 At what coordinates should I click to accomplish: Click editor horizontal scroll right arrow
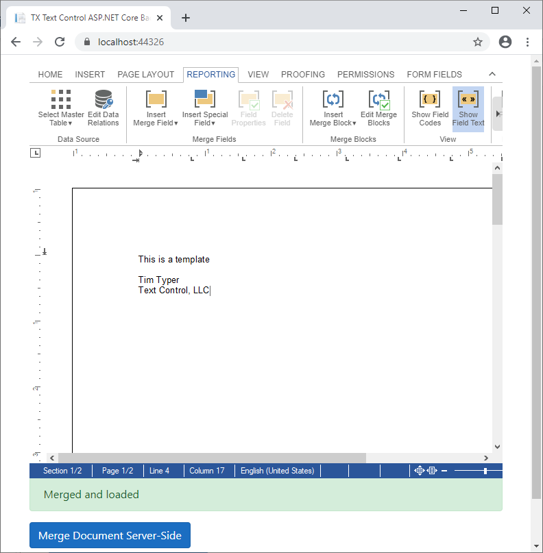click(486, 458)
